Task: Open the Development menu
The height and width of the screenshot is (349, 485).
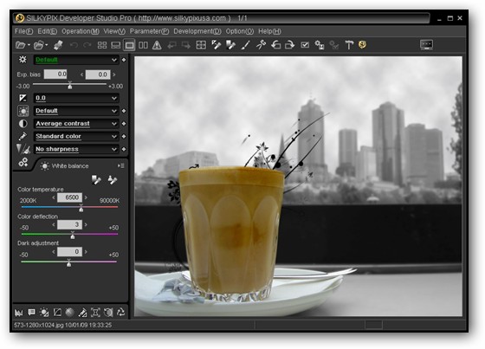Action: point(197,31)
